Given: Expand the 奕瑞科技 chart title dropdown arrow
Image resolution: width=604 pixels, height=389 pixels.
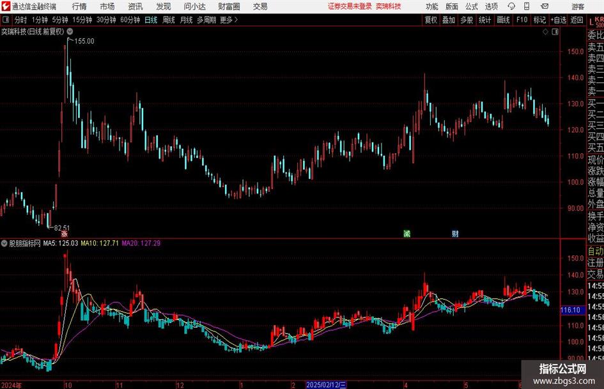Looking at the screenshot, I should pos(70,31).
